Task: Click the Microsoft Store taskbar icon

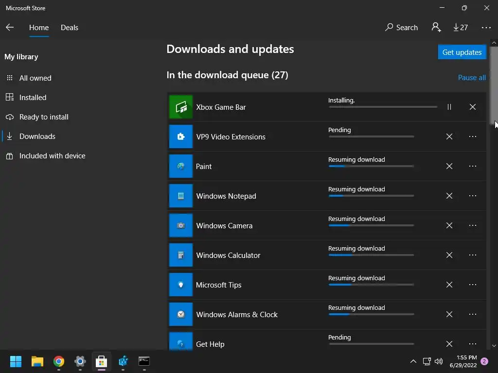Action: click(102, 361)
